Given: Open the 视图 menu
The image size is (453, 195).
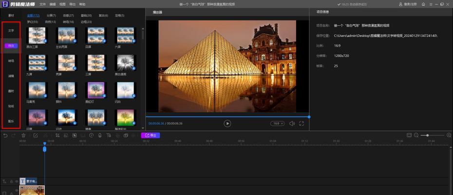Looking at the screenshot, I should pyautogui.click(x=62, y=4).
